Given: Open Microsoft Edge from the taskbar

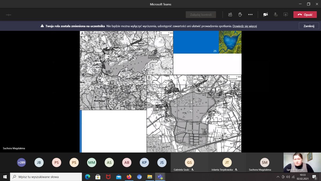Looking at the screenshot, I should tap(87, 177).
